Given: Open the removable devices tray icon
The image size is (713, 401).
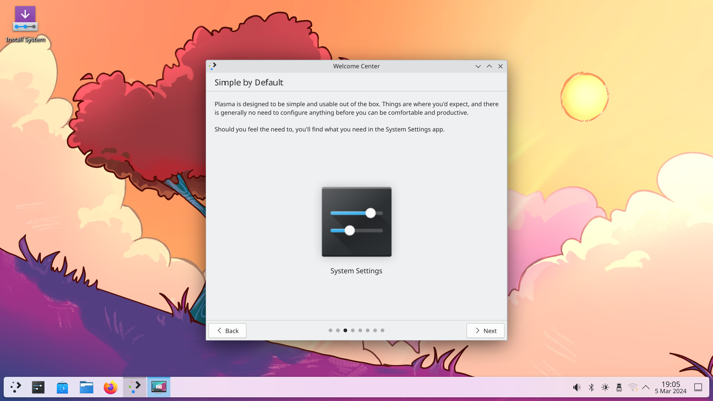Looking at the screenshot, I should 619,388.
